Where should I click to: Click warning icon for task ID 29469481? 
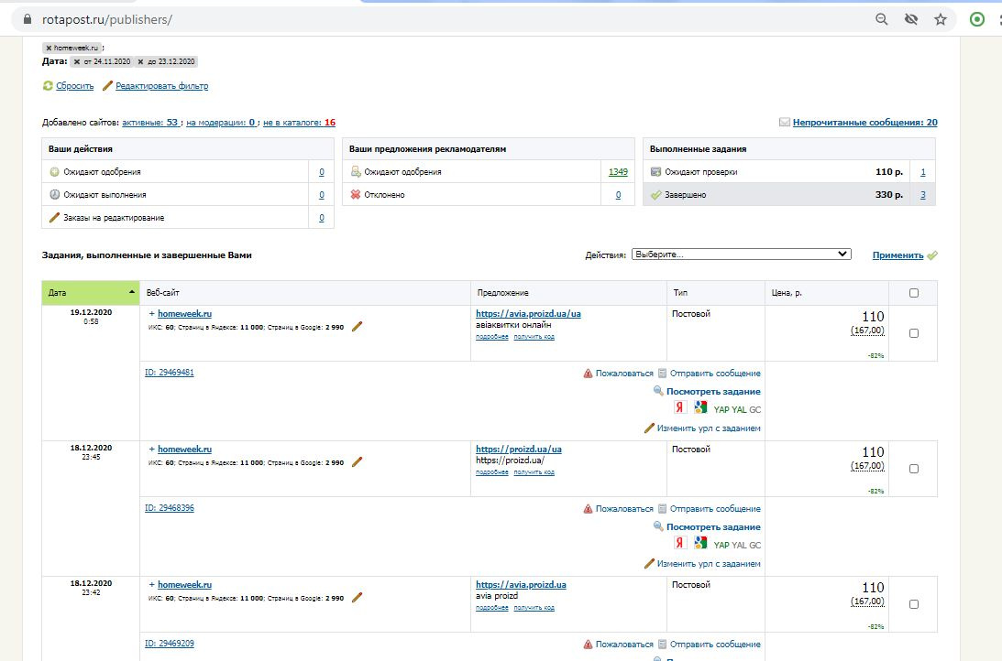588,374
